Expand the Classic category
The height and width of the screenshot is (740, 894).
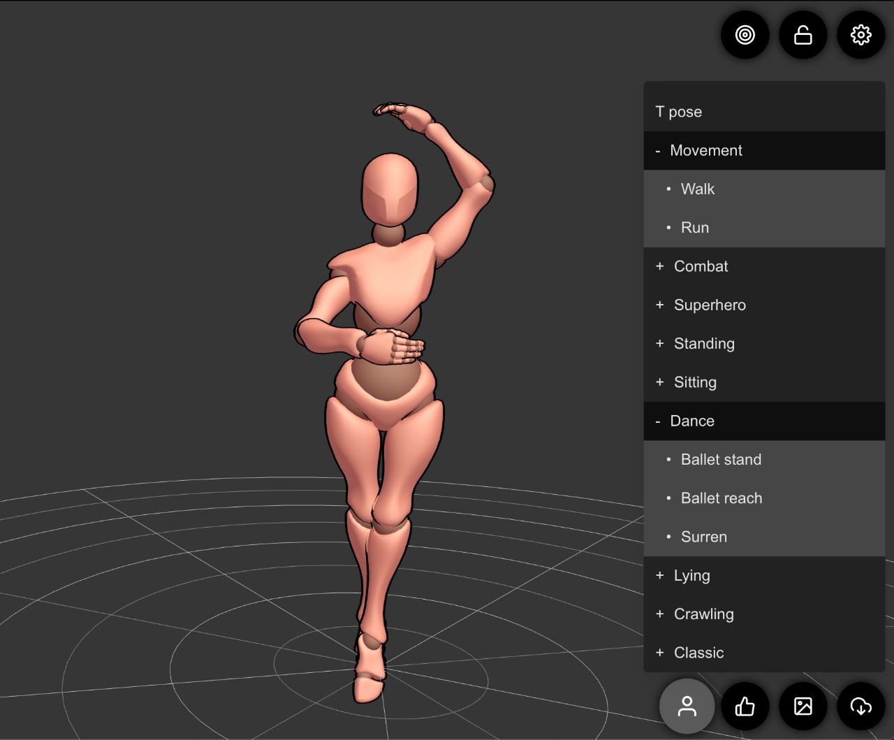(764, 653)
